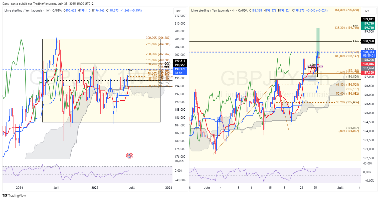This screenshot has width=380, height=200.
Task: Click the 208,000 level on weekly price axis
Action: click(180, 31)
